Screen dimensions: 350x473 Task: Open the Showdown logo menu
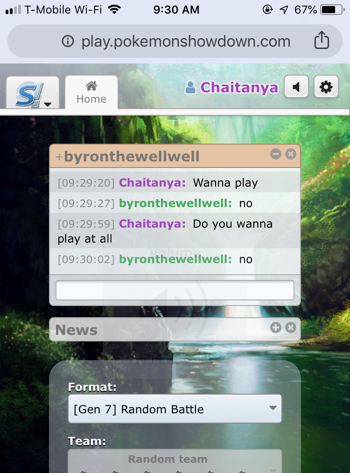pos(33,93)
